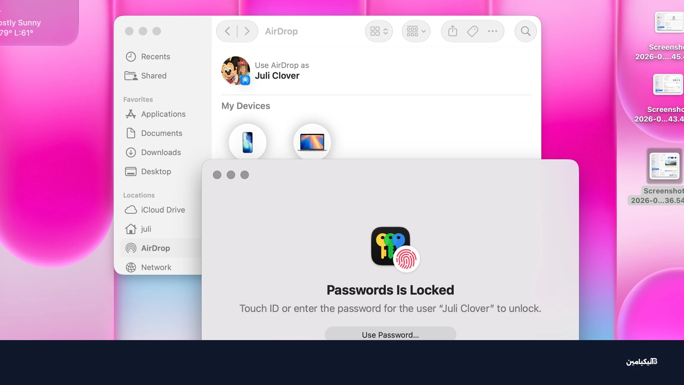This screenshot has height=385, width=684.
Task: Minimize the Finder AirDrop window
Action: click(x=143, y=31)
